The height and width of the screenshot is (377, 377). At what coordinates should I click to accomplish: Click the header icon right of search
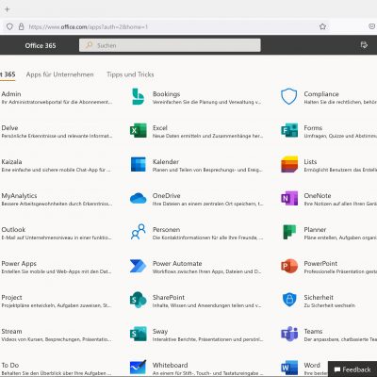click(x=364, y=45)
